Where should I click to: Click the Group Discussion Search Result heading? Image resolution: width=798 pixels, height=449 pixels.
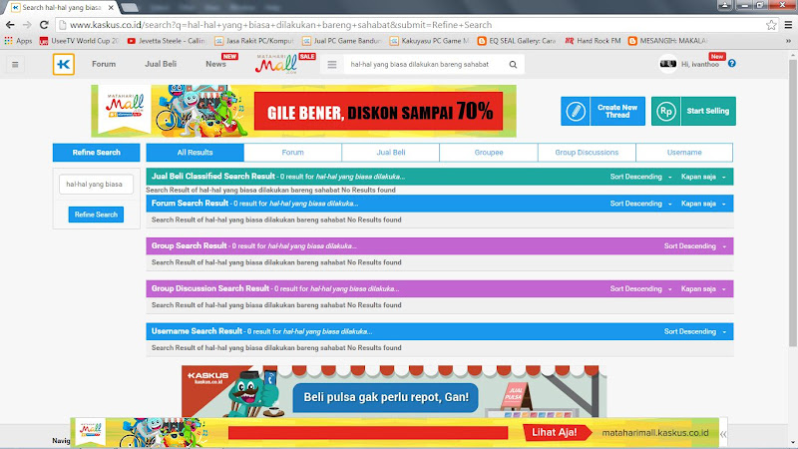pyautogui.click(x=210, y=288)
